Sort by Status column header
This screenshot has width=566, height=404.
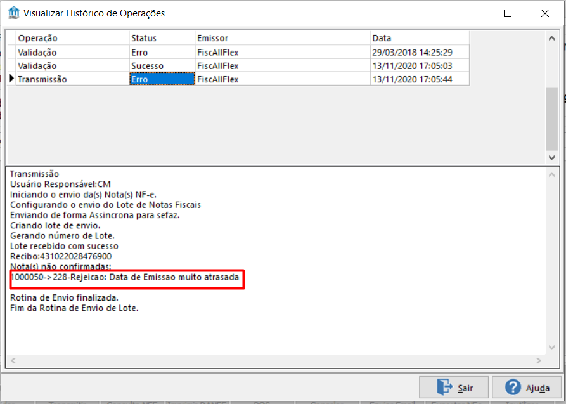pyautogui.click(x=162, y=38)
